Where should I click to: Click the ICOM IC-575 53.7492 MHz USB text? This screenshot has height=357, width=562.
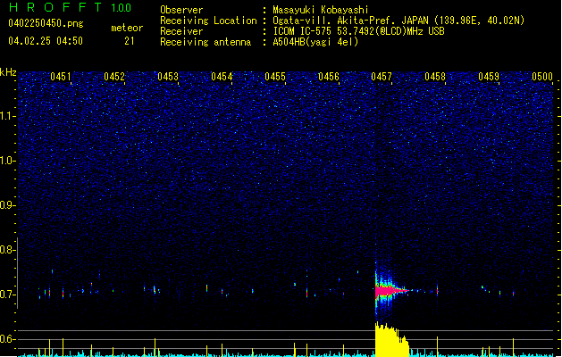click(x=358, y=31)
